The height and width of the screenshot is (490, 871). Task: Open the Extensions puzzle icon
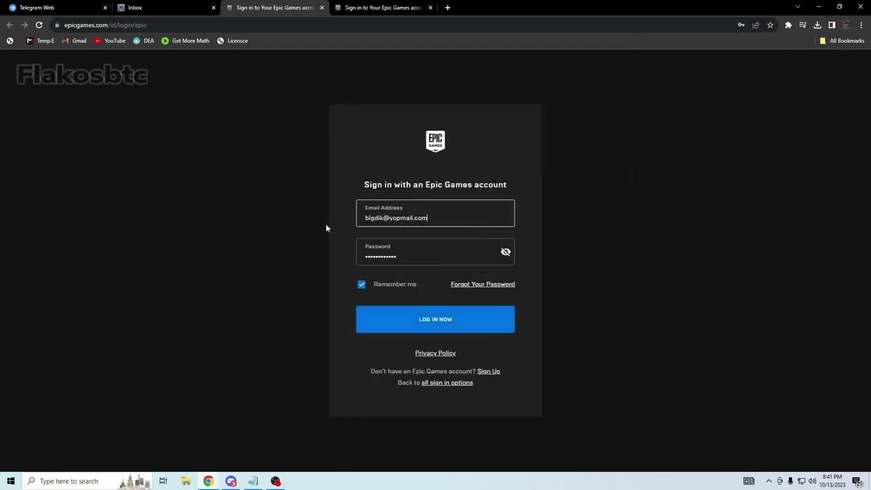788,25
